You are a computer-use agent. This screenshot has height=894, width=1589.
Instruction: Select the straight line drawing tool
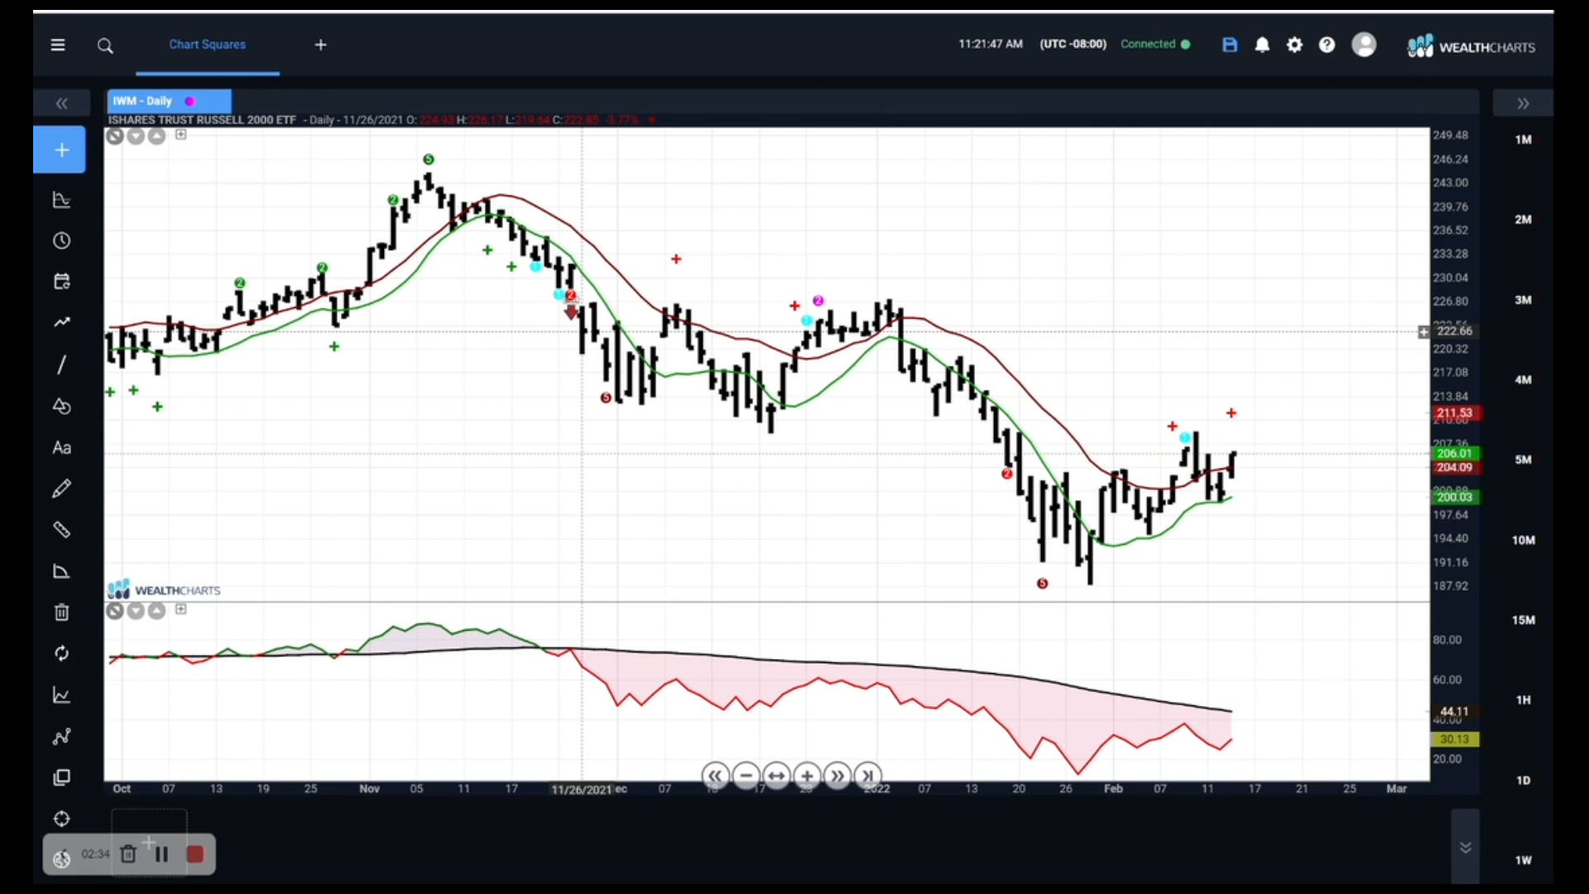coord(61,364)
